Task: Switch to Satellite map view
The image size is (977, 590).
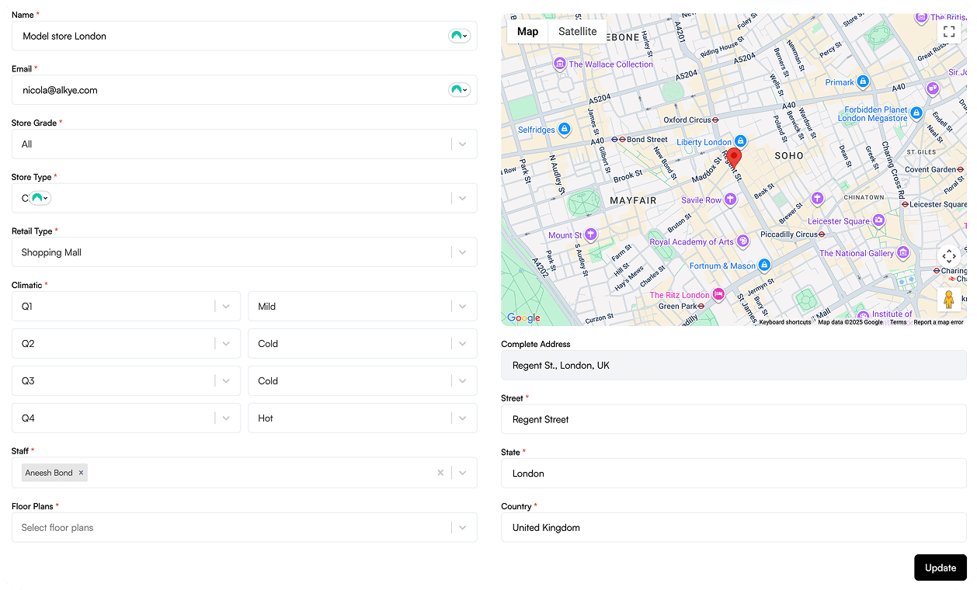Action: 577,32
